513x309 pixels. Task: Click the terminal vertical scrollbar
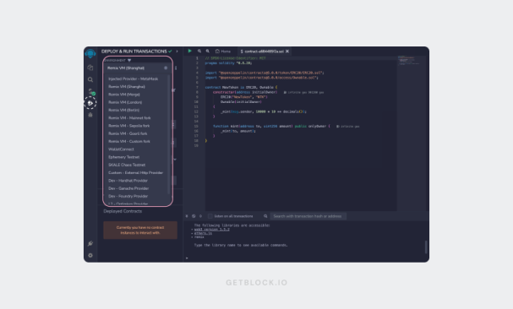tap(426, 247)
